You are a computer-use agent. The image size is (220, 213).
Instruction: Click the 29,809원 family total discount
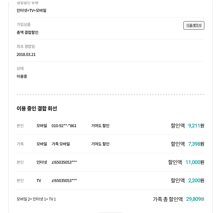tap(195, 199)
